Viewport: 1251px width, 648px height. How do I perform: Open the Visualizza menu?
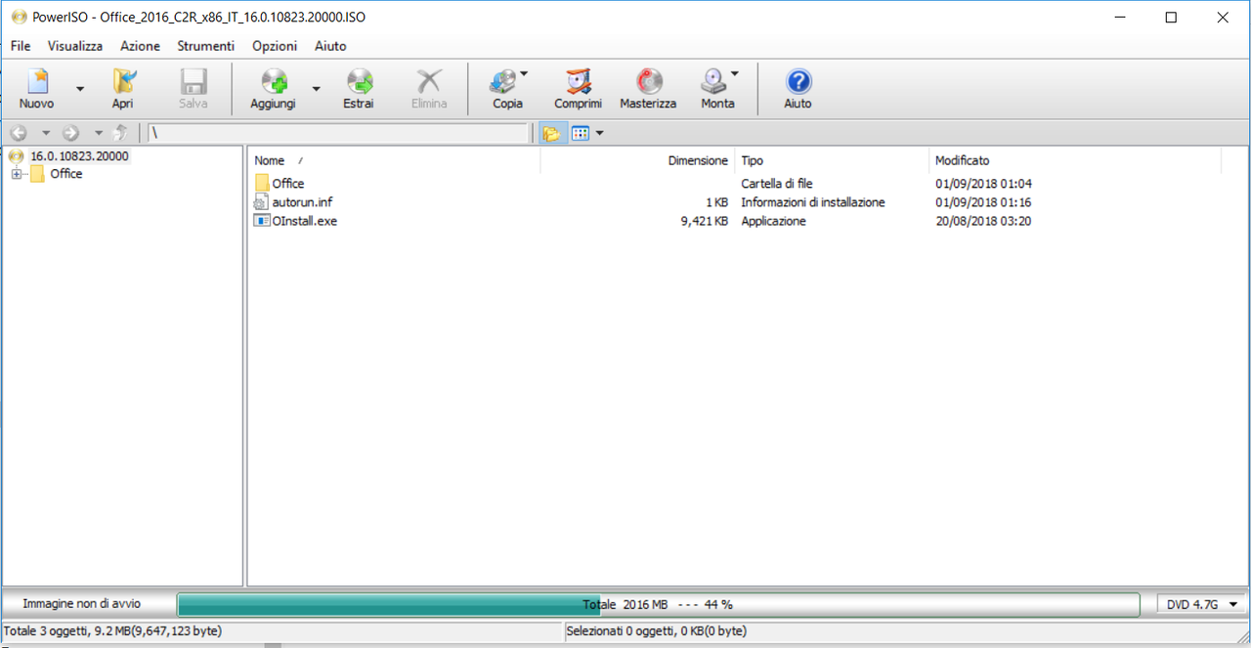[75, 46]
